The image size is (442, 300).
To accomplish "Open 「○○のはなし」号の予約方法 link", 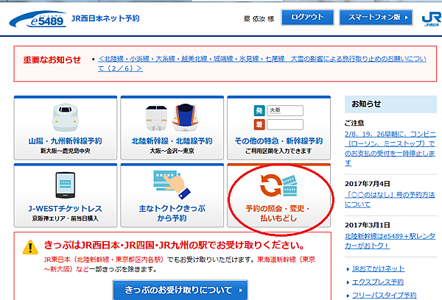I will [390, 199].
